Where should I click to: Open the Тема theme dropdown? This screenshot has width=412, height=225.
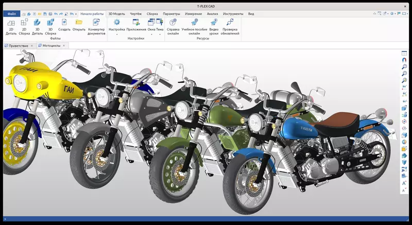pyautogui.click(x=160, y=35)
